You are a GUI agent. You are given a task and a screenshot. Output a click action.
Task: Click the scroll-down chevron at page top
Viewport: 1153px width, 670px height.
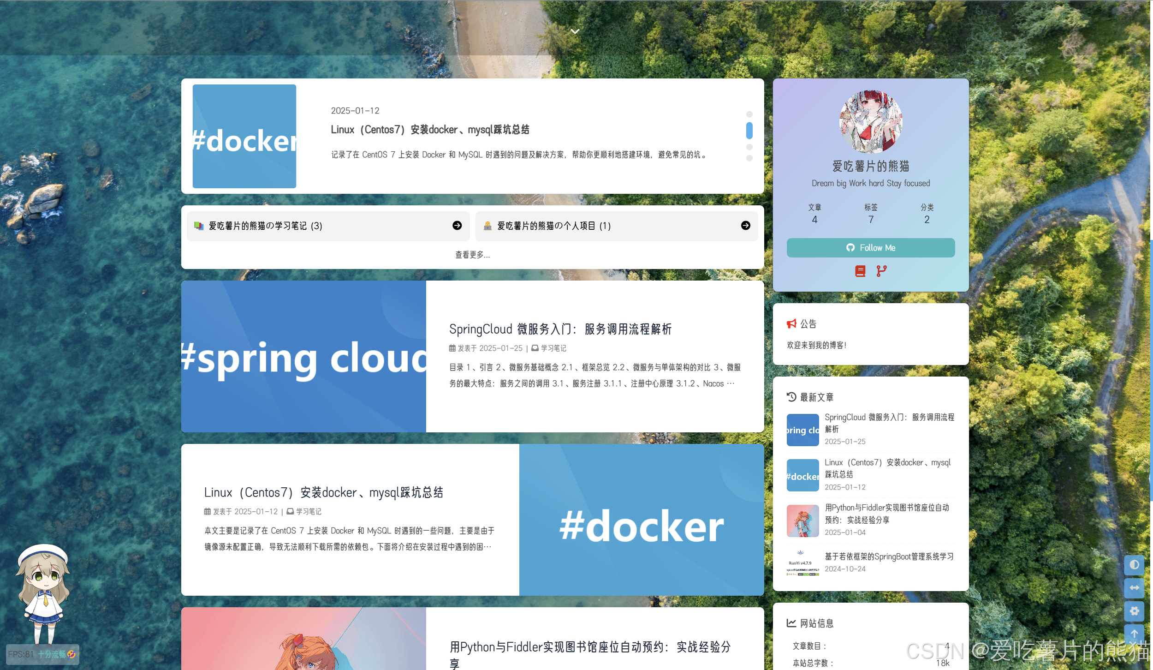coord(575,31)
